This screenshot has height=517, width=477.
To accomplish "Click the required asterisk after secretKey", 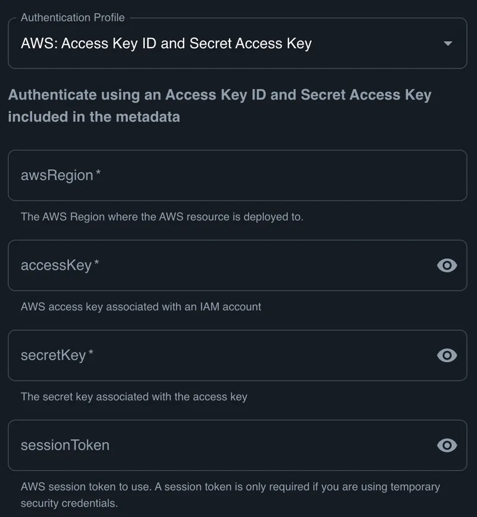I will (x=91, y=353).
